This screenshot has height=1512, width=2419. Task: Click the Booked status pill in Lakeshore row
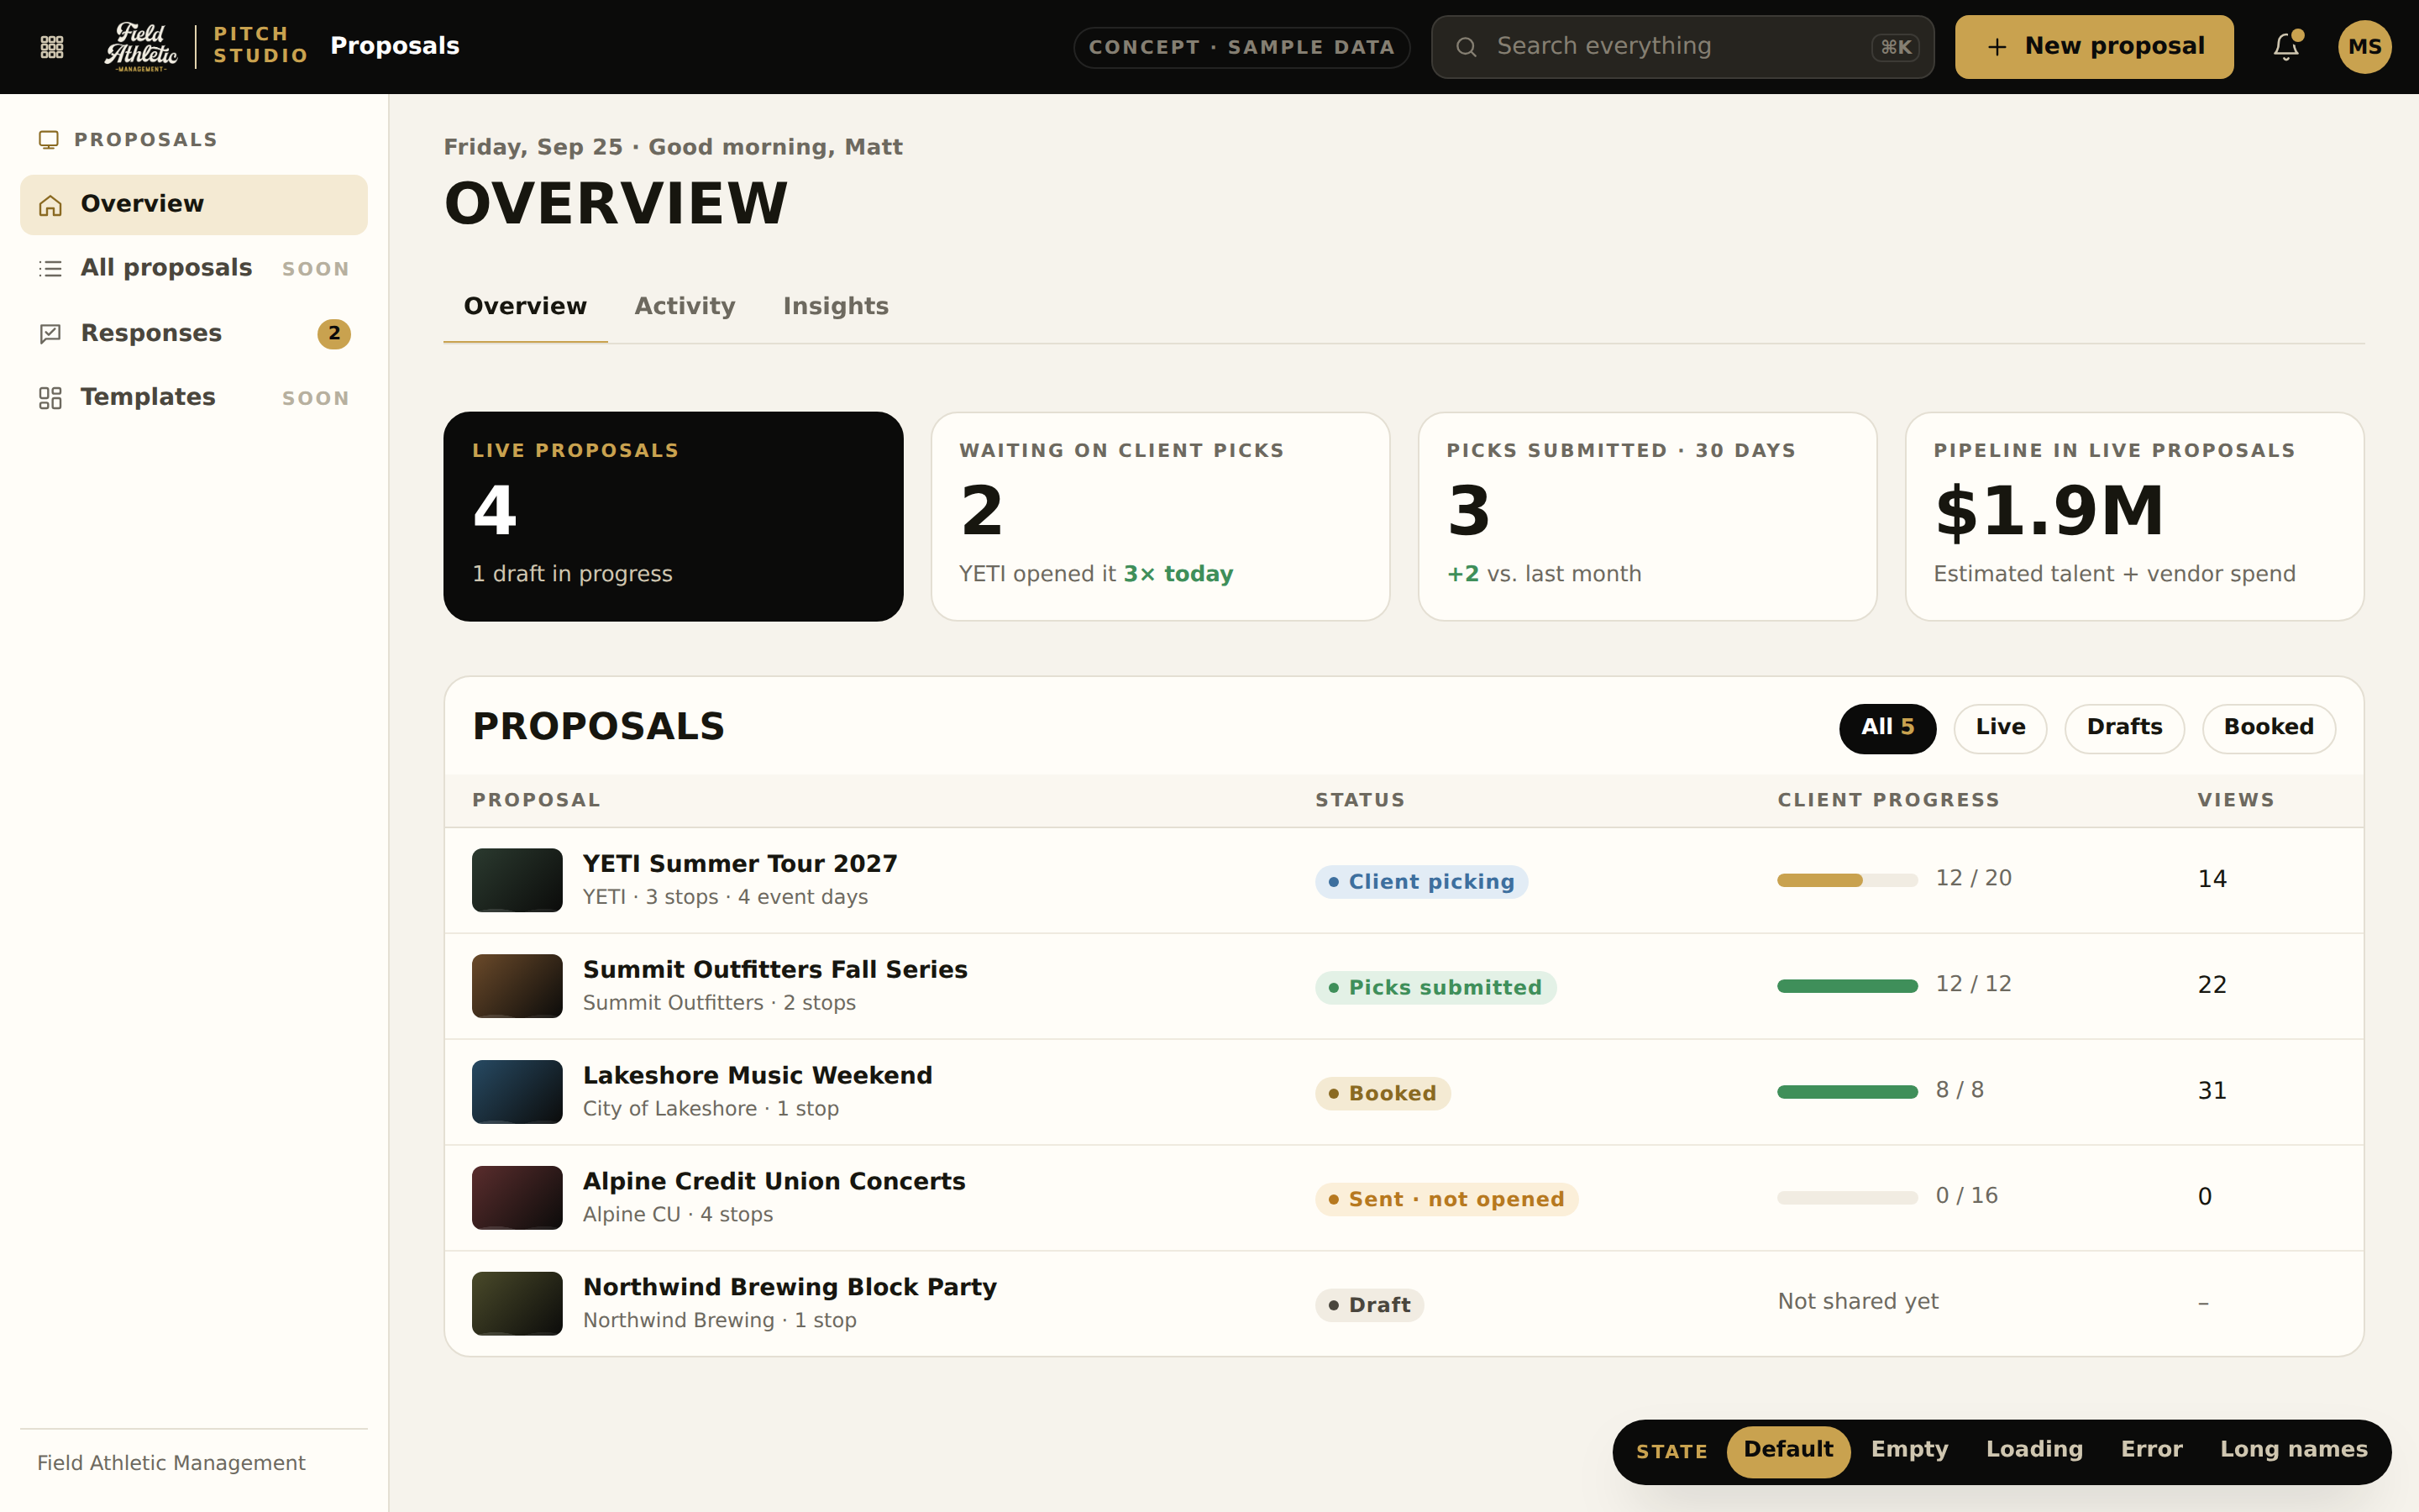tap(1383, 1094)
